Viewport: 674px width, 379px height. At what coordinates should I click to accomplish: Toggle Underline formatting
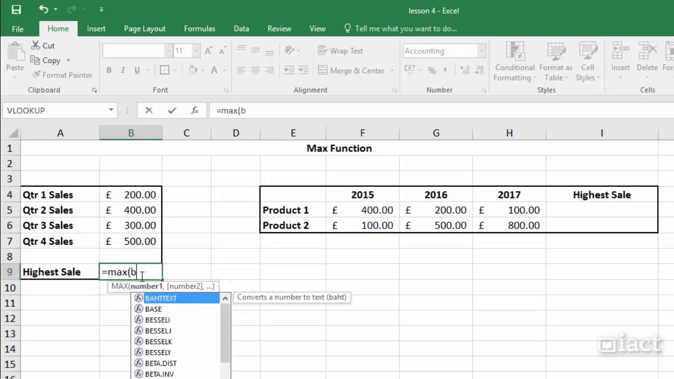(137, 71)
